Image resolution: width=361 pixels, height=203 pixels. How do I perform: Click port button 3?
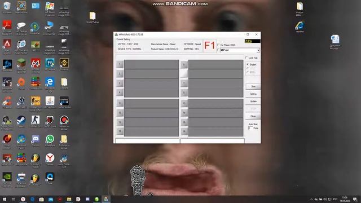point(120,83)
